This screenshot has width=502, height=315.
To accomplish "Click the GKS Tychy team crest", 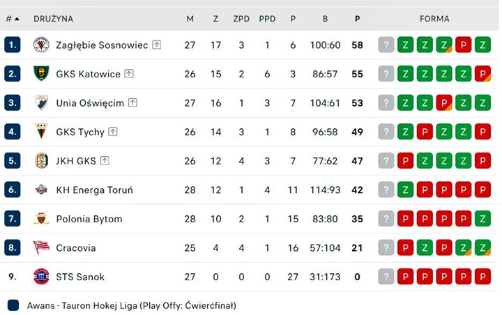I will point(41,132).
